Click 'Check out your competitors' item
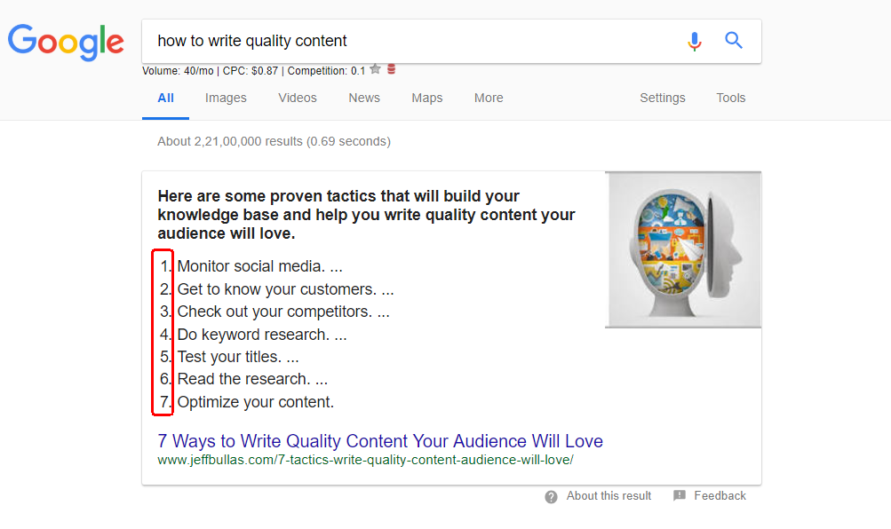 click(283, 312)
